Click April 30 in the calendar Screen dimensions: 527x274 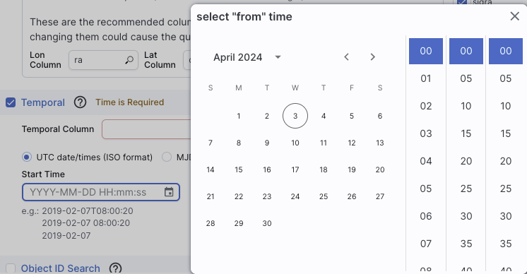click(267, 223)
